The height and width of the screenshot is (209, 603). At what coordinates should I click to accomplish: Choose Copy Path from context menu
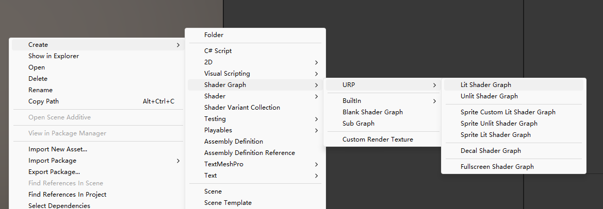[43, 101]
